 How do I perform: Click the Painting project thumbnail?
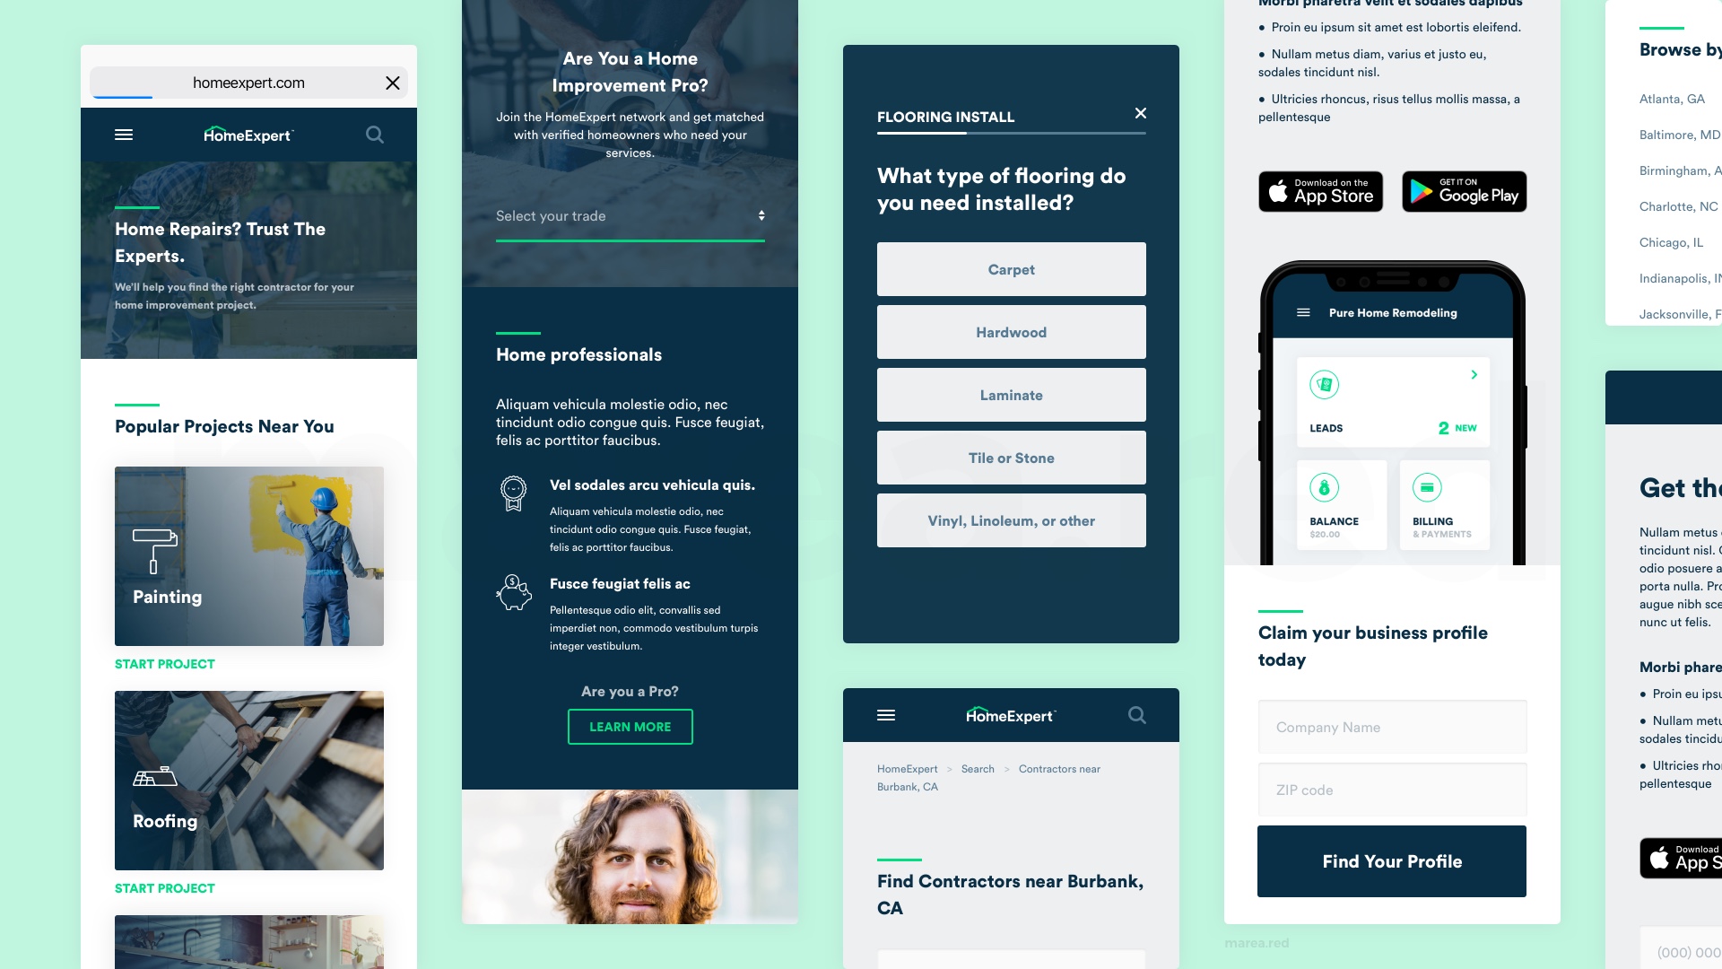pyautogui.click(x=248, y=556)
